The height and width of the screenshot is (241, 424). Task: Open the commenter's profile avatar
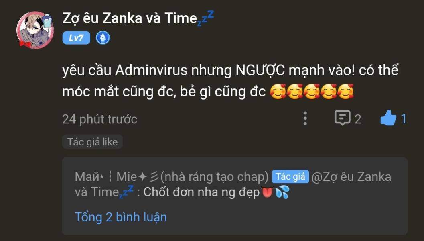point(35,30)
